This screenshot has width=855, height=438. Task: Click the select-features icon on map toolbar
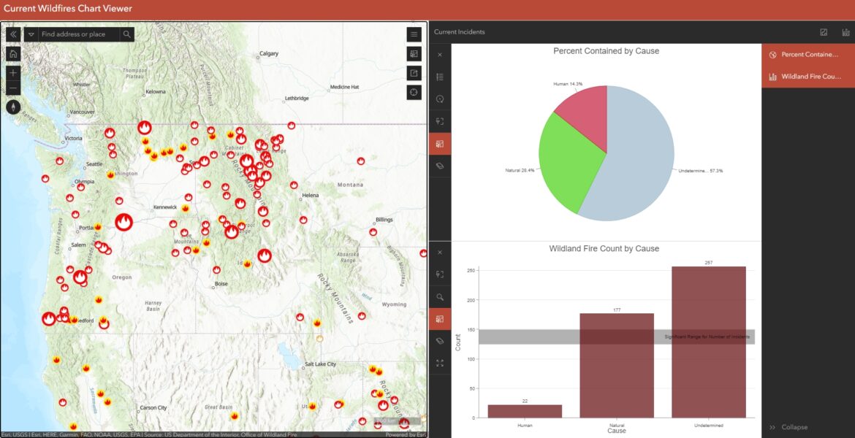pyautogui.click(x=414, y=54)
